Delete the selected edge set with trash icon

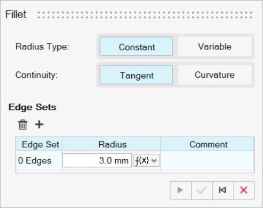pyautogui.click(x=22, y=124)
